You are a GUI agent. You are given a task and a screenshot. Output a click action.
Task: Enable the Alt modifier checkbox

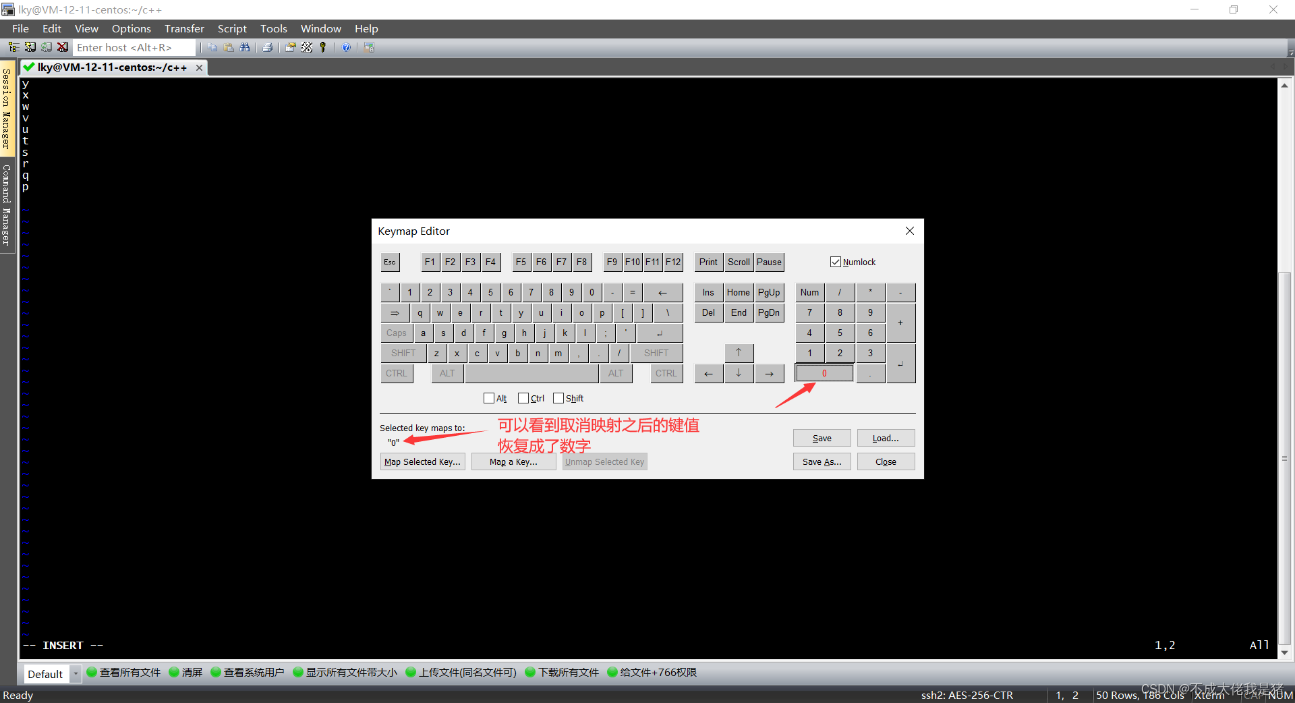495,398
